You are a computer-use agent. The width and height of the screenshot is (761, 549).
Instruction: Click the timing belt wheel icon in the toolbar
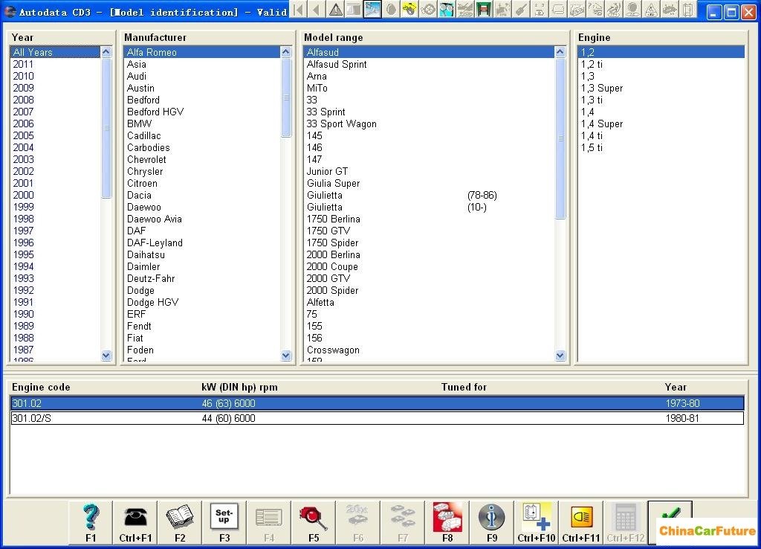click(428, 9)
